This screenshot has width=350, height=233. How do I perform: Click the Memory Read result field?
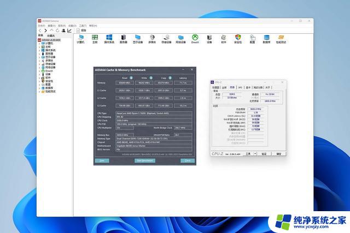(125, 83)
